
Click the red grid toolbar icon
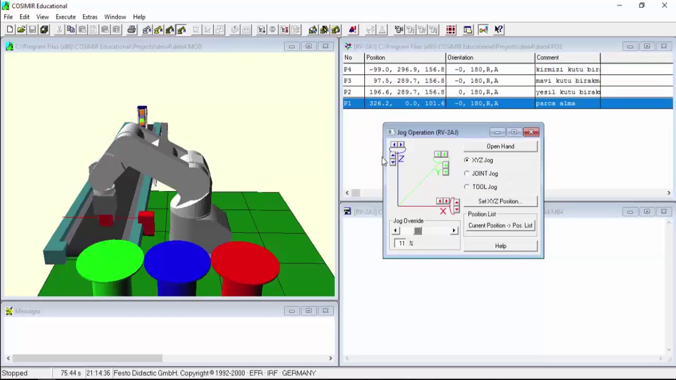pos(450,30)
